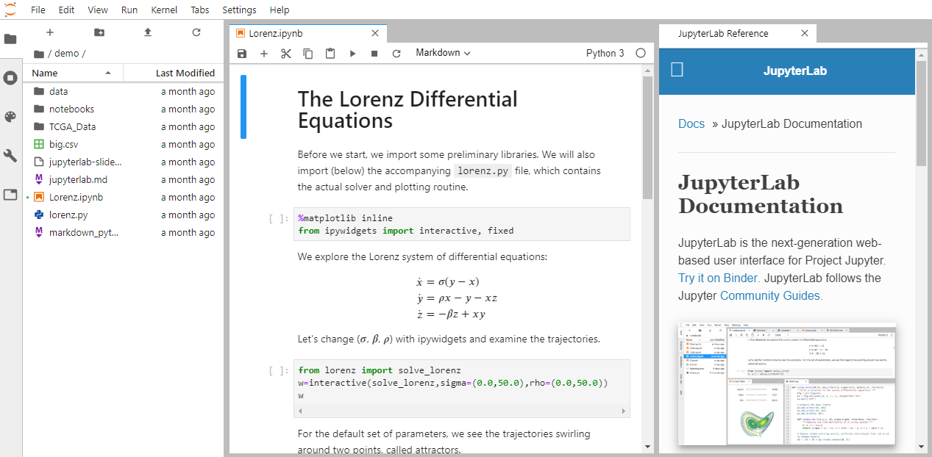Copy the selected cell
932x457 pixels.
pos(308,54)
